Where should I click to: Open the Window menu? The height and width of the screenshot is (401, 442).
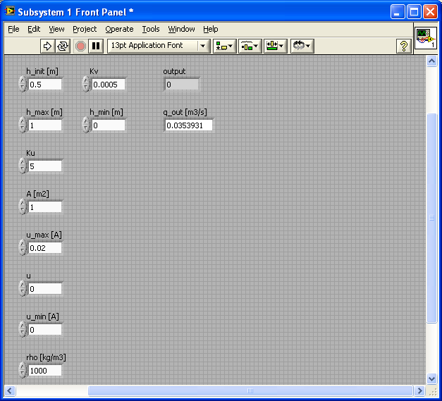[x=181, y=29]
